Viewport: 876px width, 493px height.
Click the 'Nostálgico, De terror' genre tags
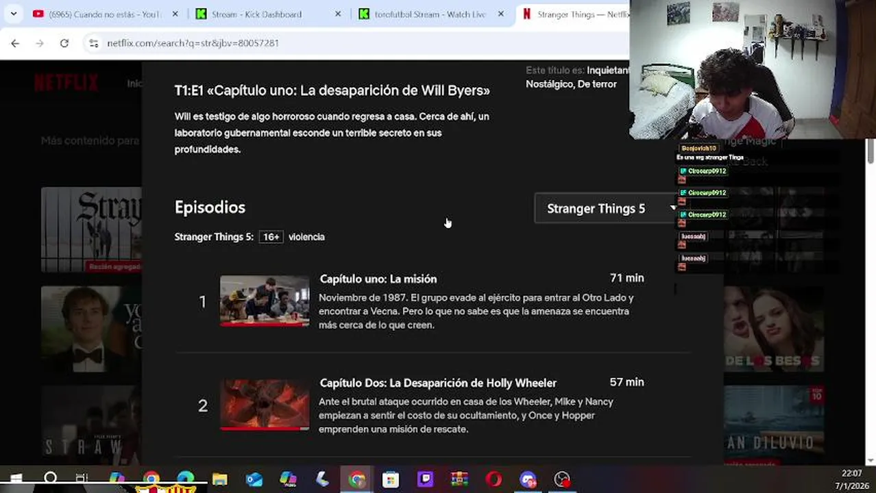tap(571, 84)
